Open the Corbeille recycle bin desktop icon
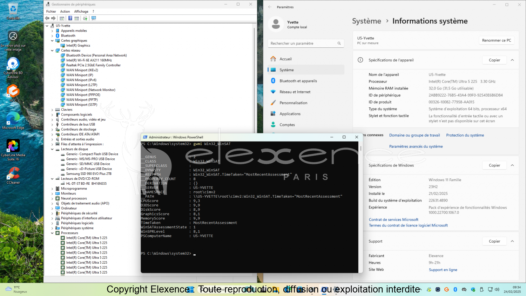The height and width of the screenshot is (296, 526). [13, 12]
